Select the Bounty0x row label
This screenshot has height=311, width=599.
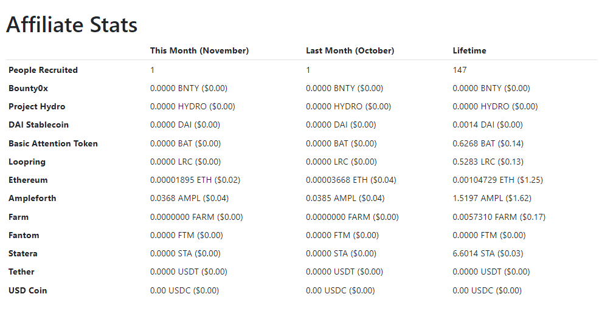[x=28, y=89]
